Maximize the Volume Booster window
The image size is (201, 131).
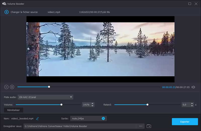point(190,4)
